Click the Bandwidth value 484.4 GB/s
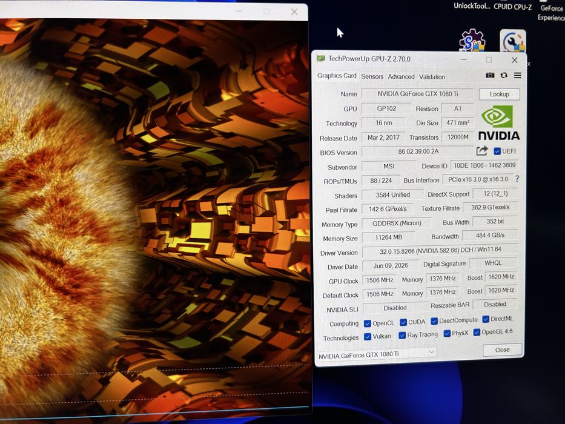The image size is (565, 424). [x=490, y=235]
